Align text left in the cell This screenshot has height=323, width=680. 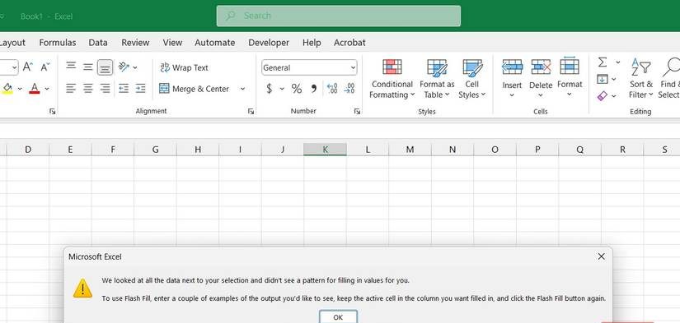coord(71,89)
